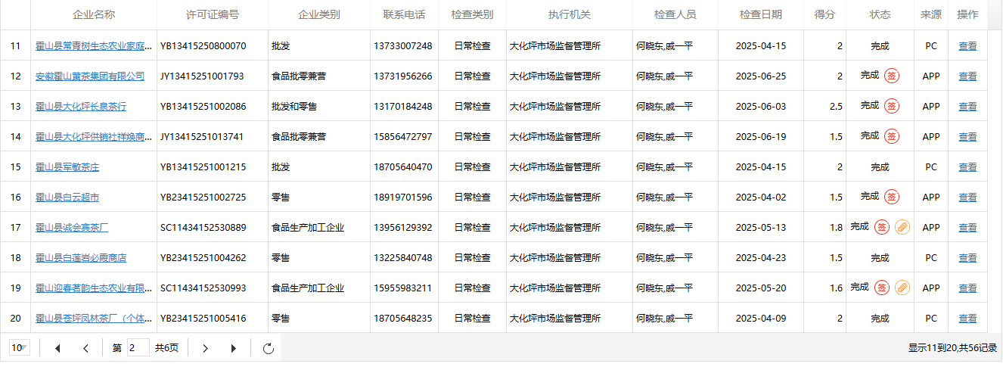
Task: Go to the previous page
Action: 85,348
